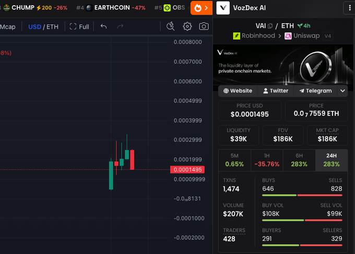The height and width of the screenshot is (254, 355).
Task: Click the Robinhood chain icon
Action: 236,36
